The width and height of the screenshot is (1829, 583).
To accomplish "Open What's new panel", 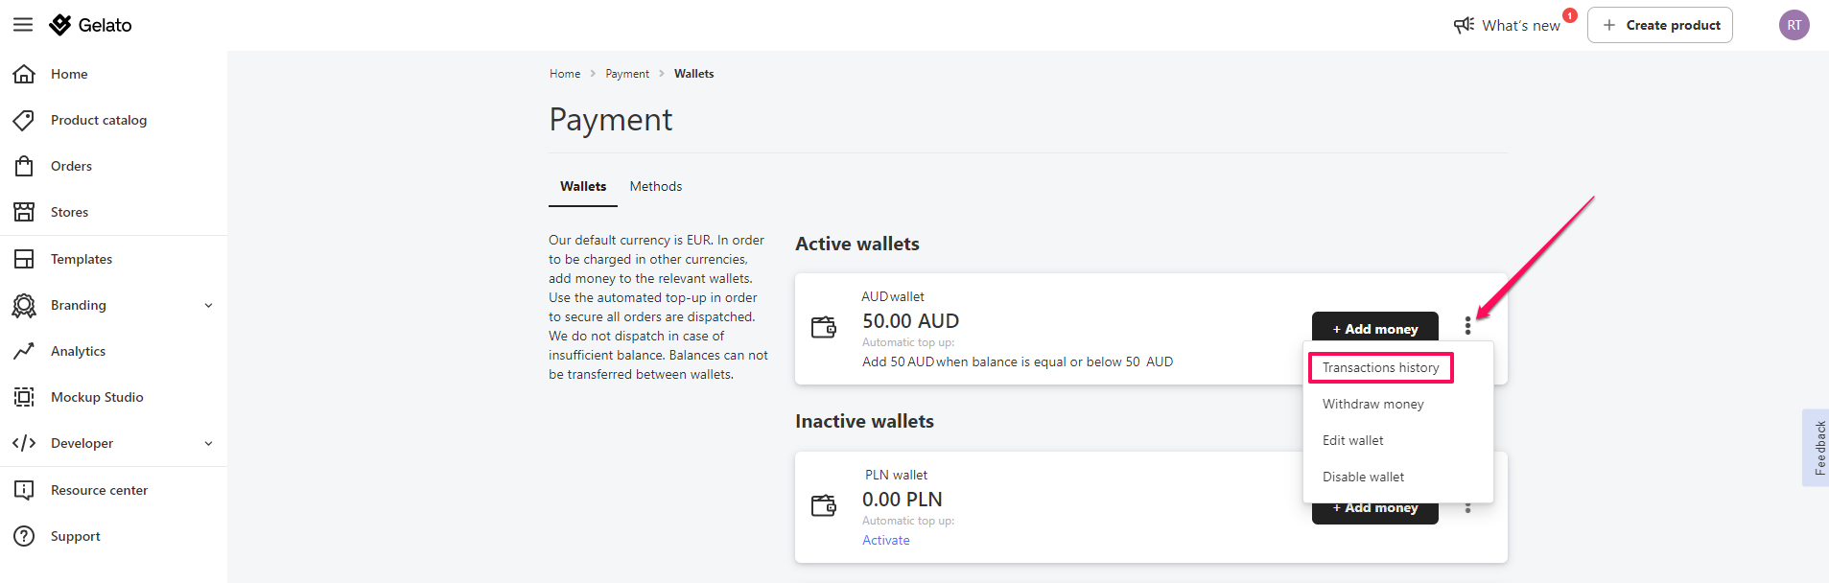I will pyautogui.click(x=1520, y=26).
